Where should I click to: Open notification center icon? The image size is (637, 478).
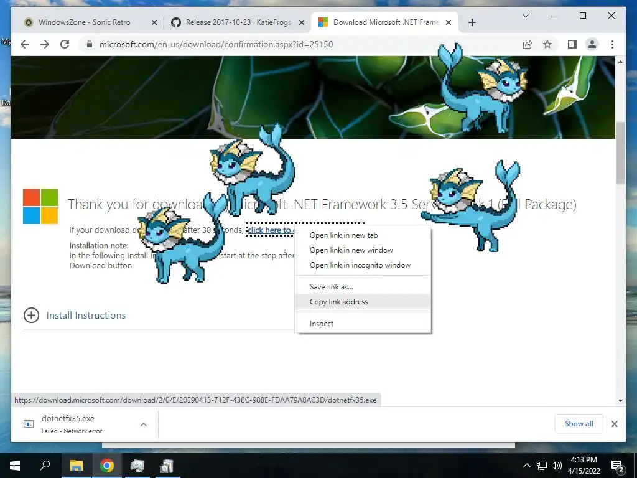tap(618, 466)
